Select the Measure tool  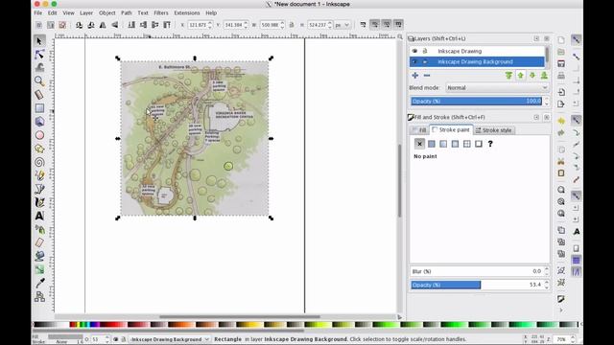pyautogui.click(x=39, y=94)
